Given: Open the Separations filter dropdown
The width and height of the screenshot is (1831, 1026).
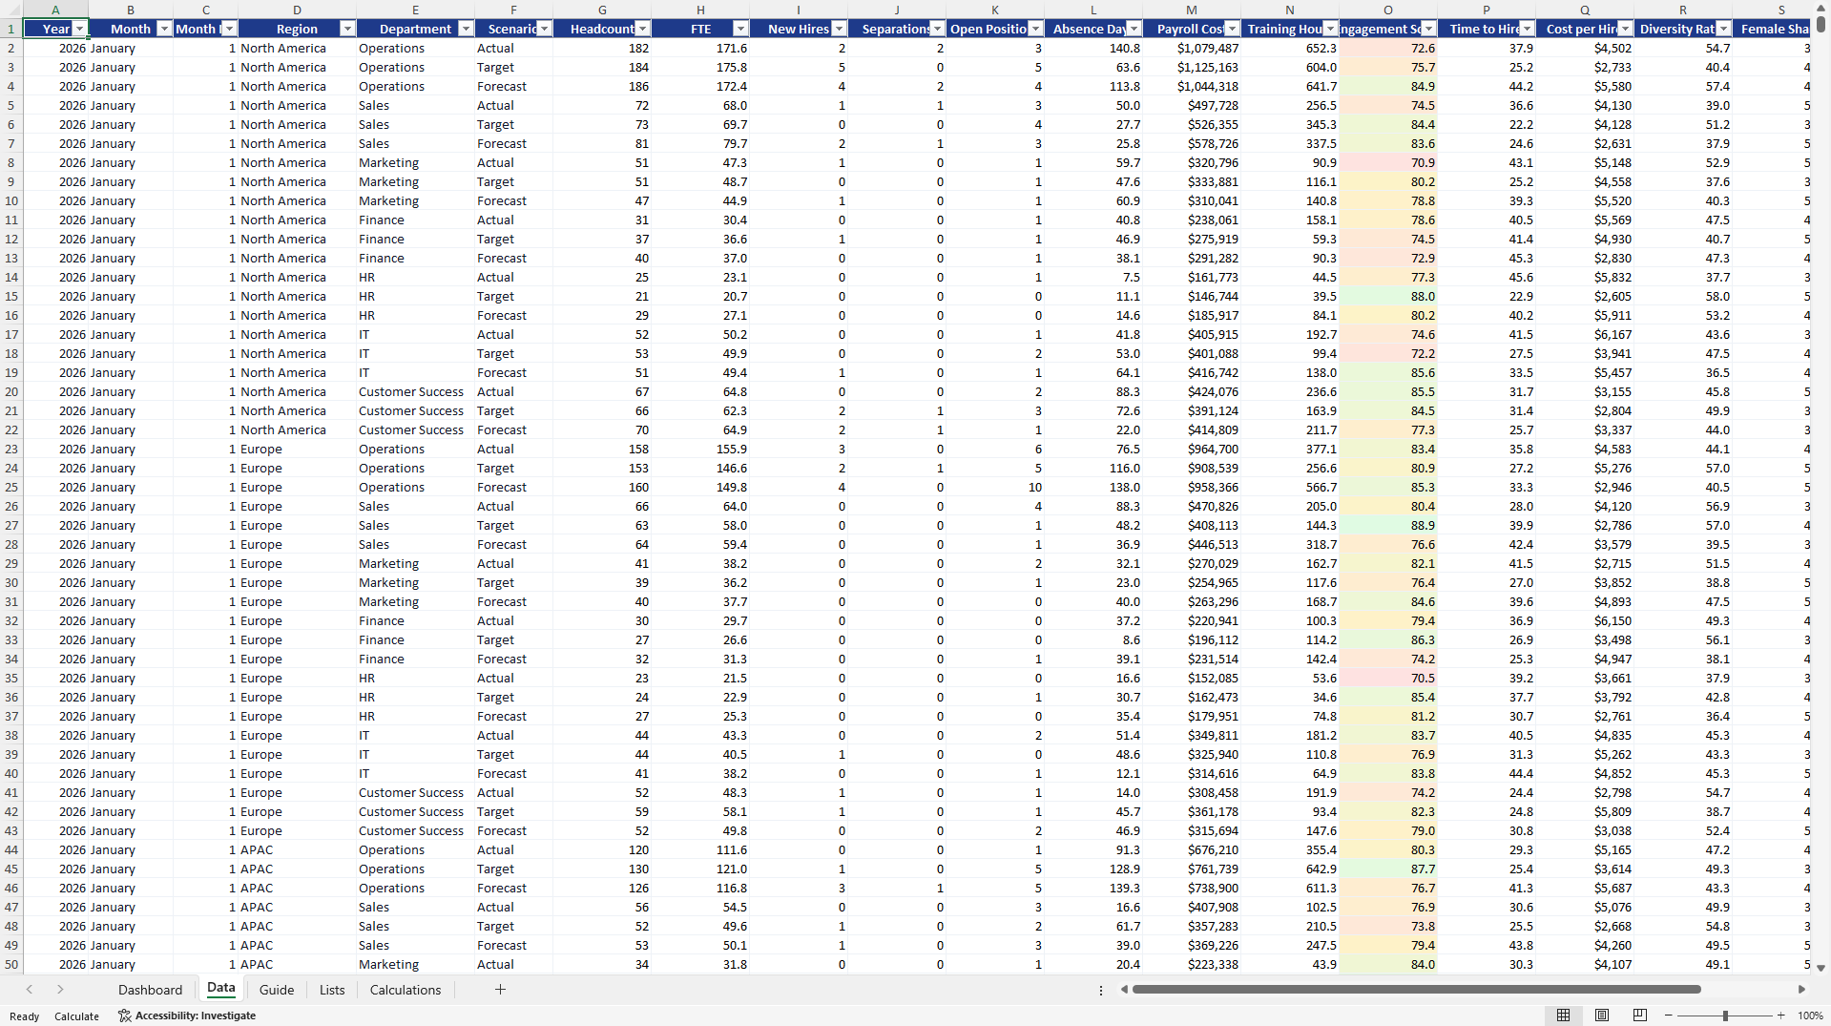Looking at the screenshot, I should click(937, 29).
